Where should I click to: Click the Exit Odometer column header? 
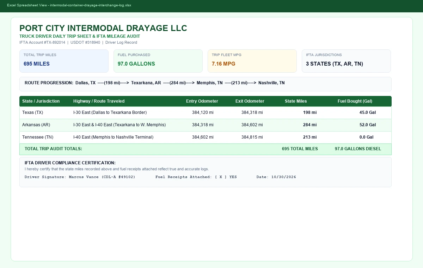tap(250, 101)
